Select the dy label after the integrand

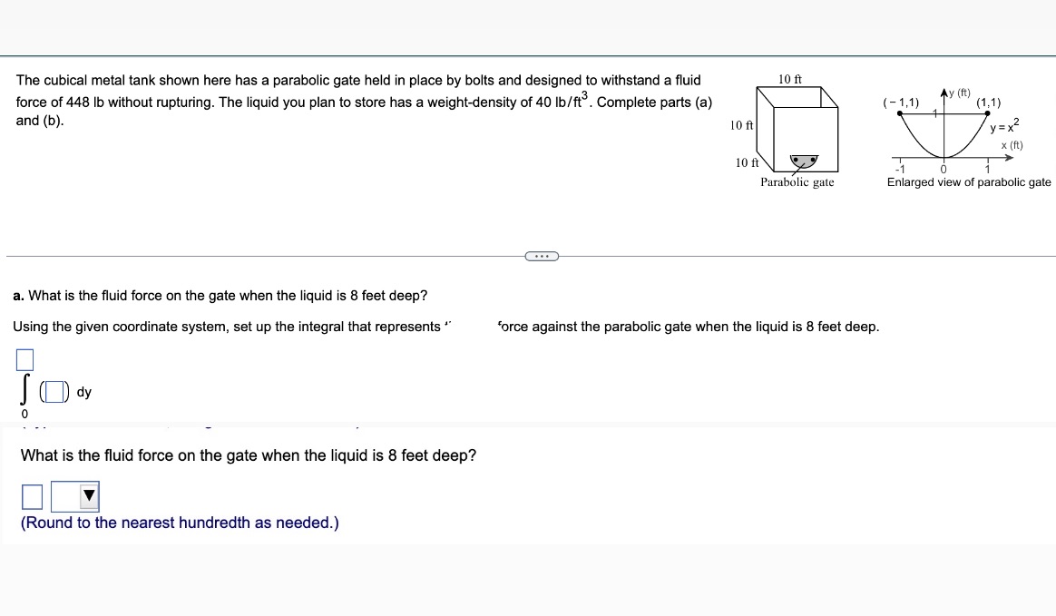(84, 391)
